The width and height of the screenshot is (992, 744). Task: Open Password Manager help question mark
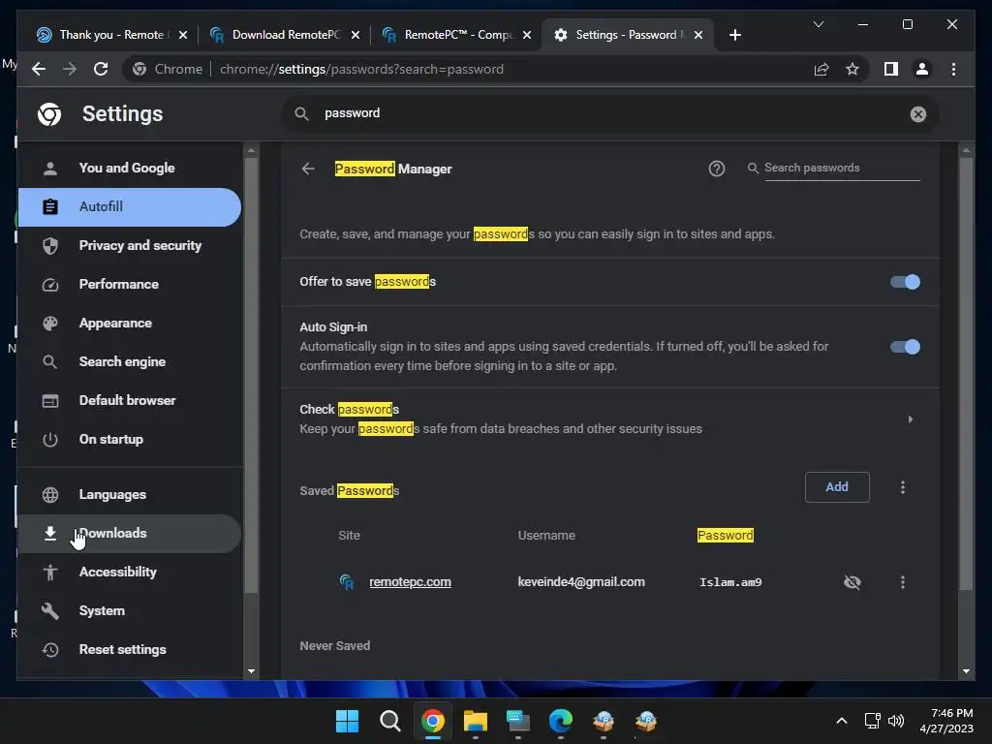pos(716,169)
